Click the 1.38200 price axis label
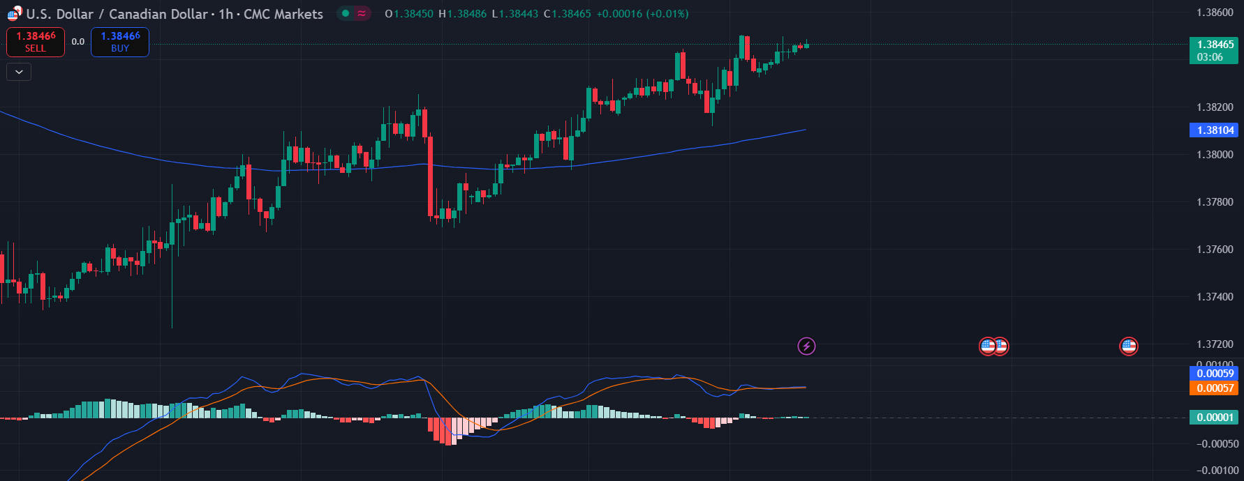 tap(1215, 107)
